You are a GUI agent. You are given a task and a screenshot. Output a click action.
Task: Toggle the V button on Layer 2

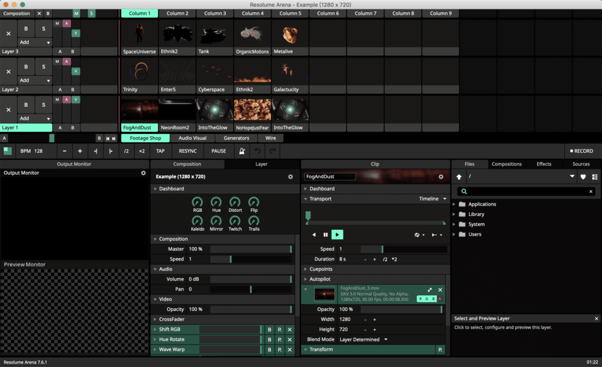76,71
